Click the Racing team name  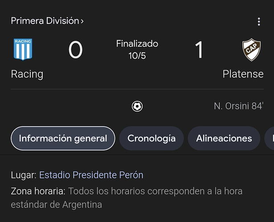(27, 74)
